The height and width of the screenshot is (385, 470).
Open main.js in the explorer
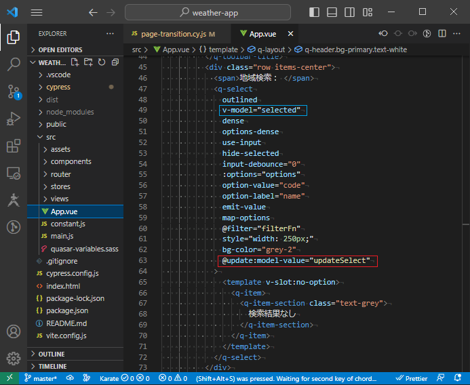[x=75, y=237]
